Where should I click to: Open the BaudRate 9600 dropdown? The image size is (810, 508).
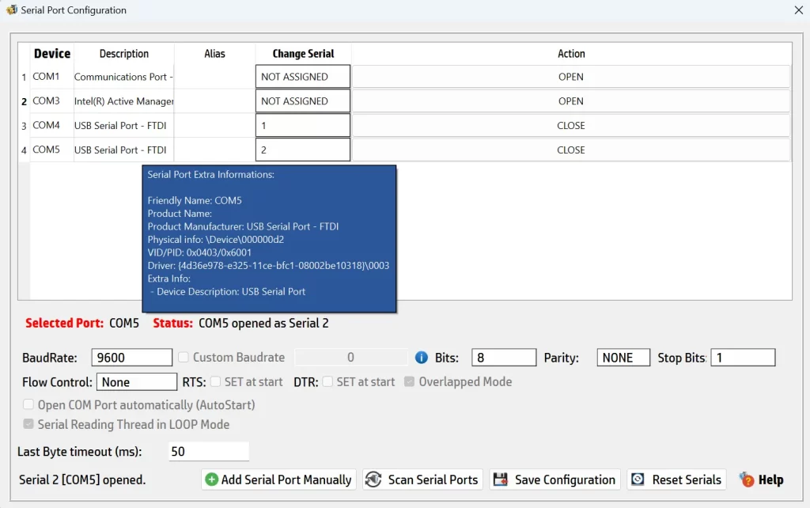click(132, 358)
